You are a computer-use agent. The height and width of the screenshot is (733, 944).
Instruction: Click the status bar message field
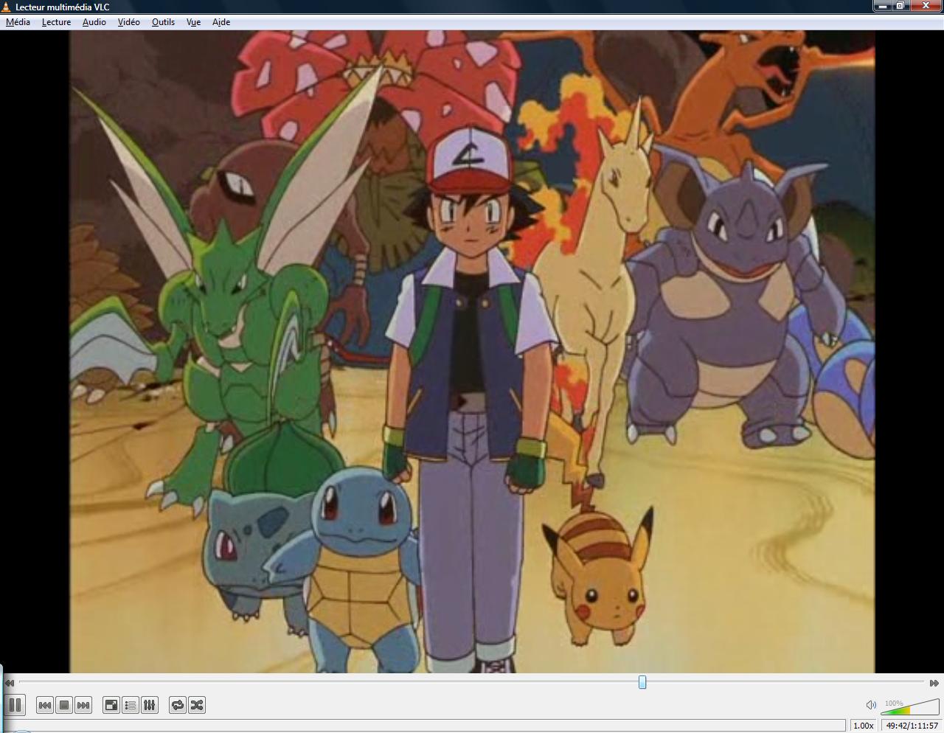(x=424, y=726)
